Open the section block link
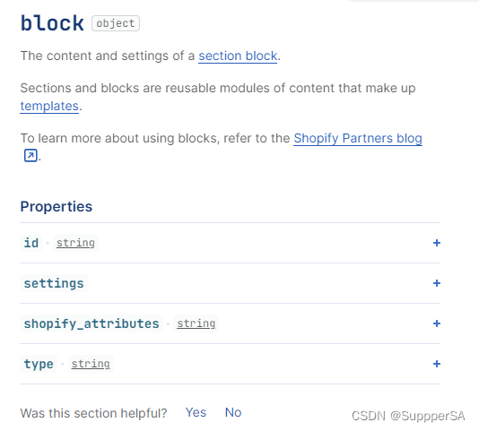This screenshot has height=431, width=479. (x=238, y=56)
